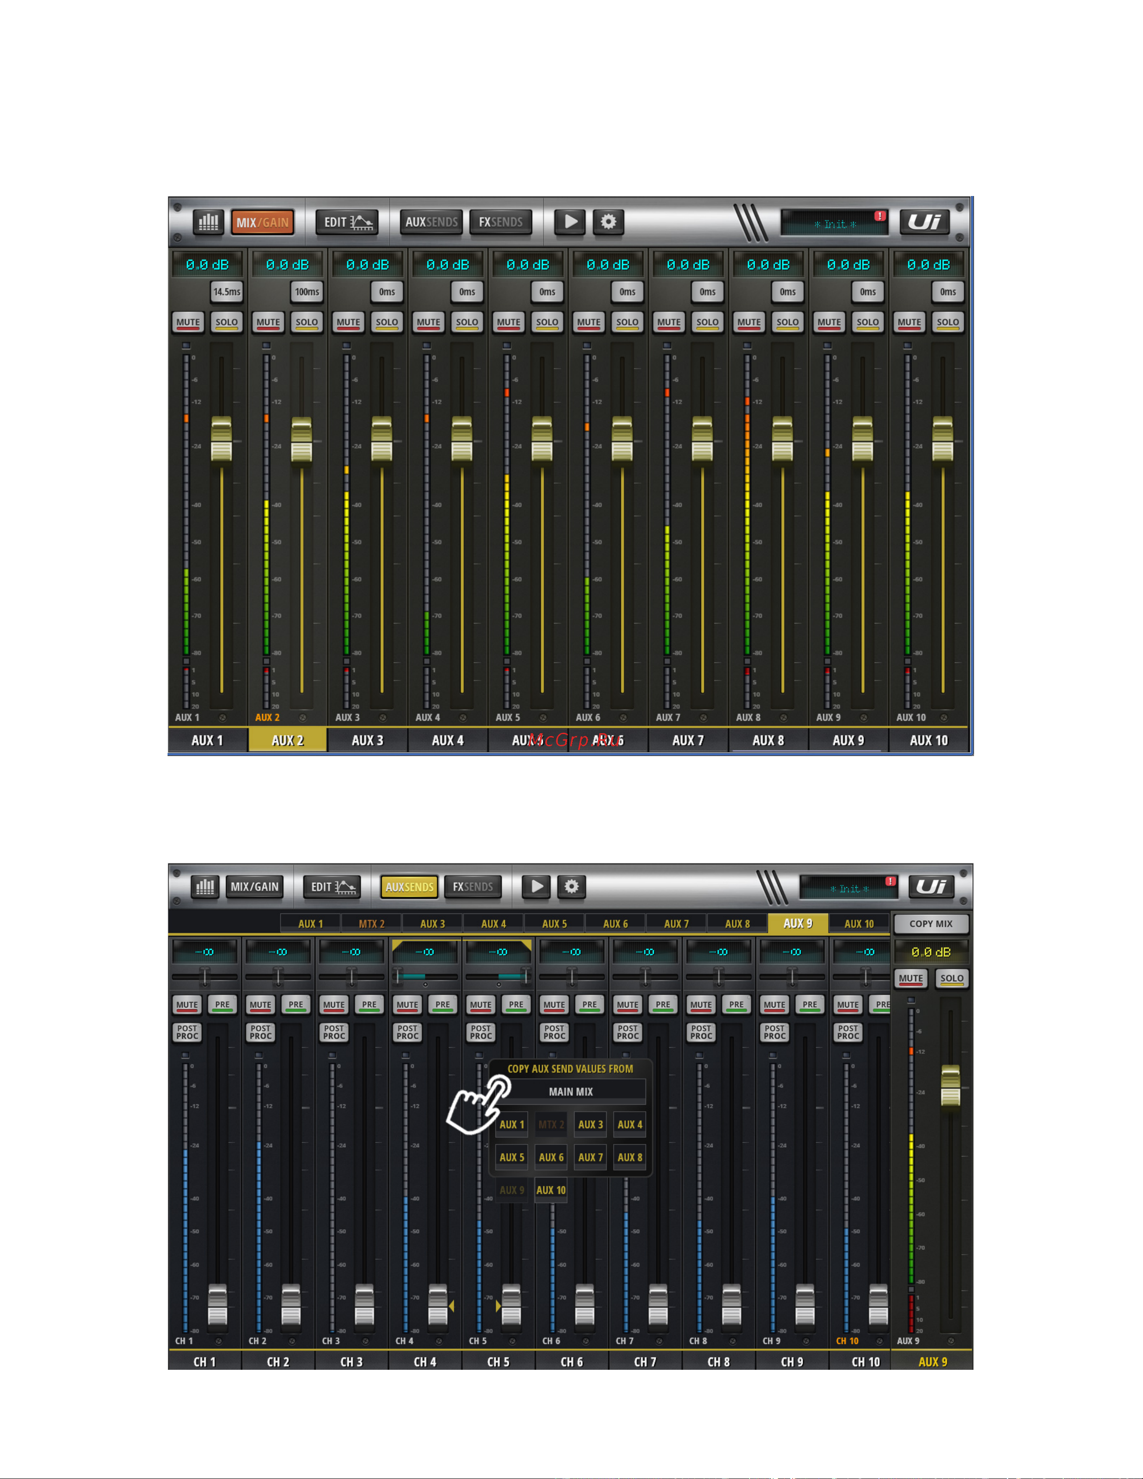Click slide-out panel stripes in top mixer

click(751, 223)
